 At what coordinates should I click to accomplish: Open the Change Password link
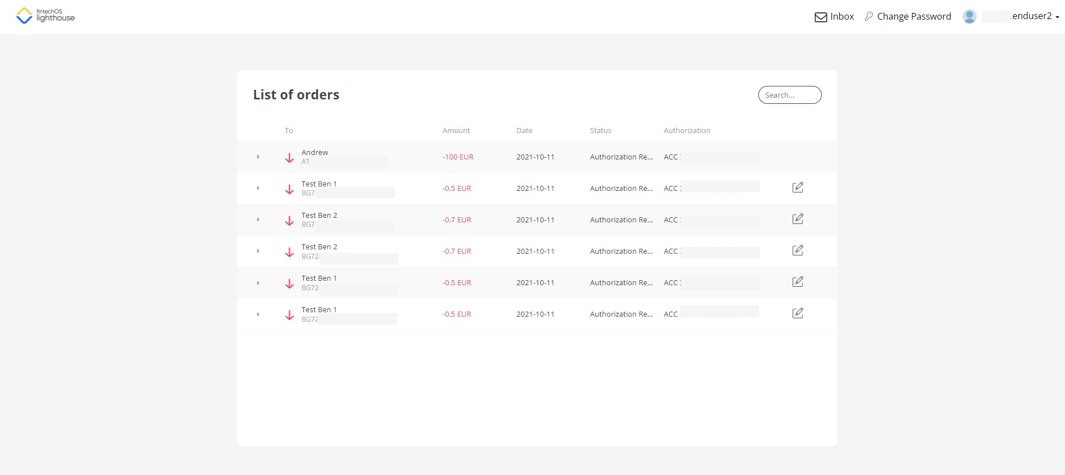(914, 16)
